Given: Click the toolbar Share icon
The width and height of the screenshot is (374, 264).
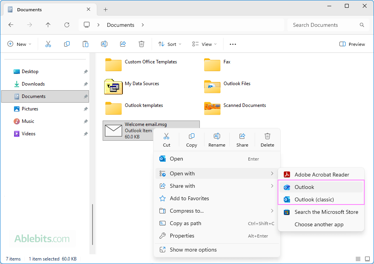Looking at the screenshot, I should (123, 44).
